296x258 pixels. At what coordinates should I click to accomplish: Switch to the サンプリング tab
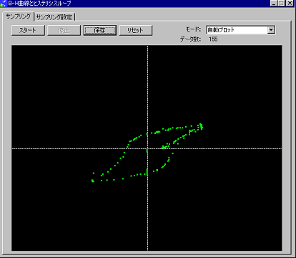pyautogui.click(x=18, y=16)
